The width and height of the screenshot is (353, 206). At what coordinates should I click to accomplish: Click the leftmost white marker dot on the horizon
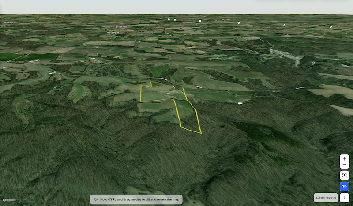pos(169,19)
